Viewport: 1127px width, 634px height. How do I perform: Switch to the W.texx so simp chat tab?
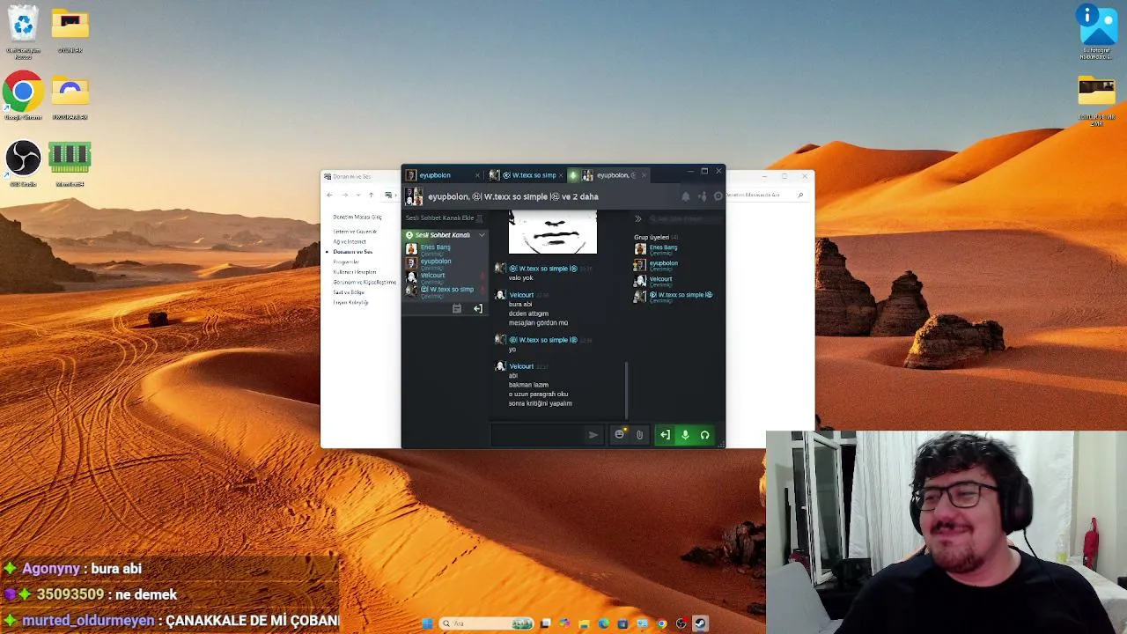[x=528, y=175]
